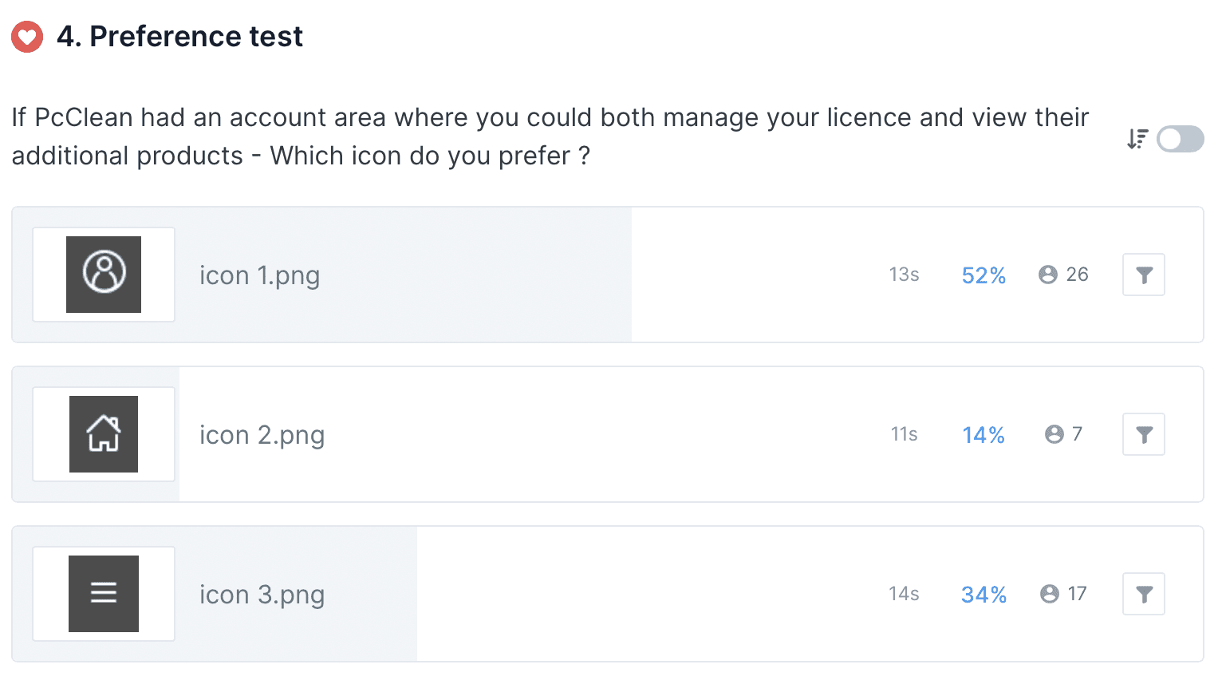Open the hamburger menu icon thumbnail
Screen dimensions: 1222x696
coord(104,593)
